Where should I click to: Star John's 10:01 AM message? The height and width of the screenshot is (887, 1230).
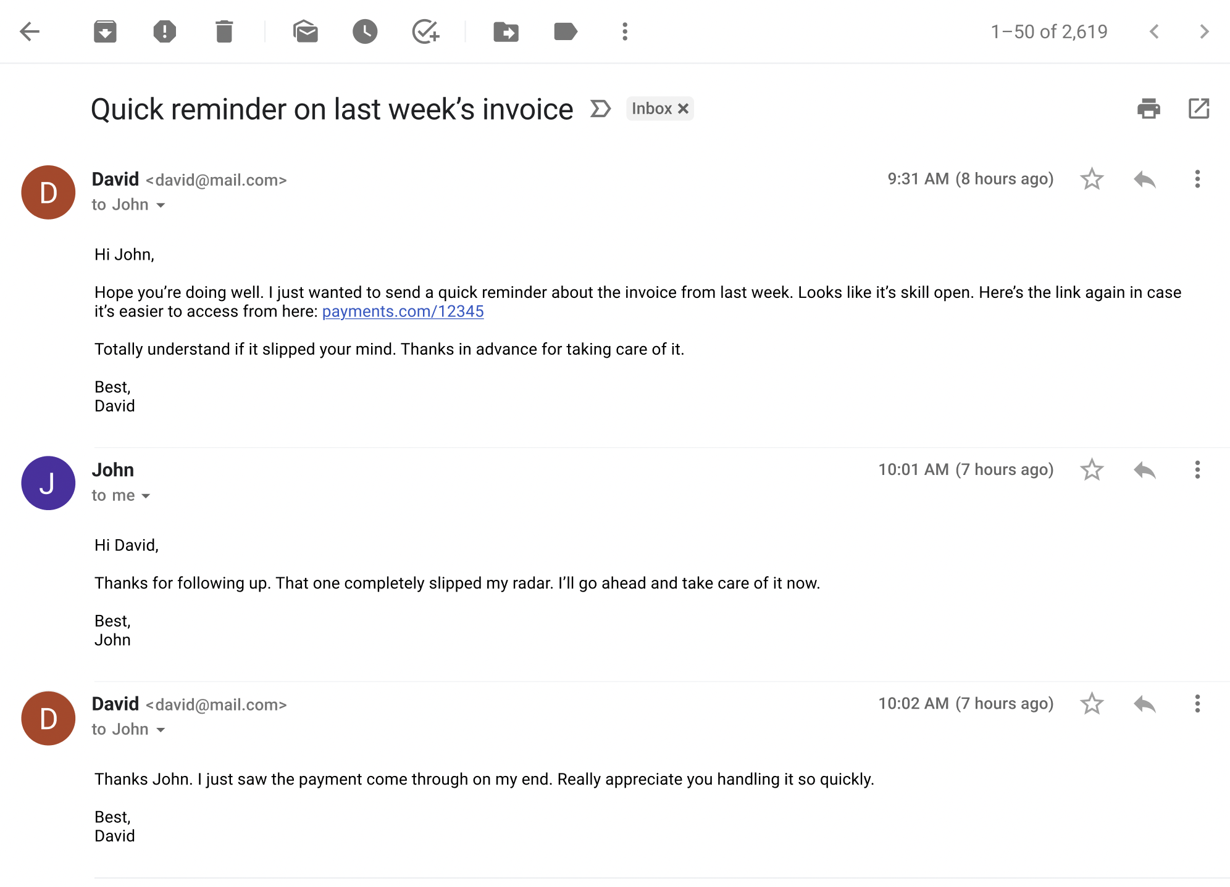[x=1092, y=470]
